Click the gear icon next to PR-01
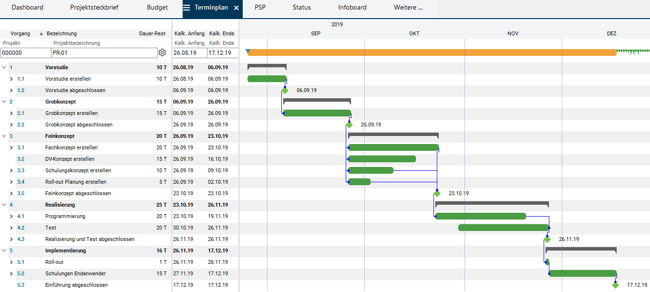Viewport: 650px width, 292px height. (x=162, y=52)
